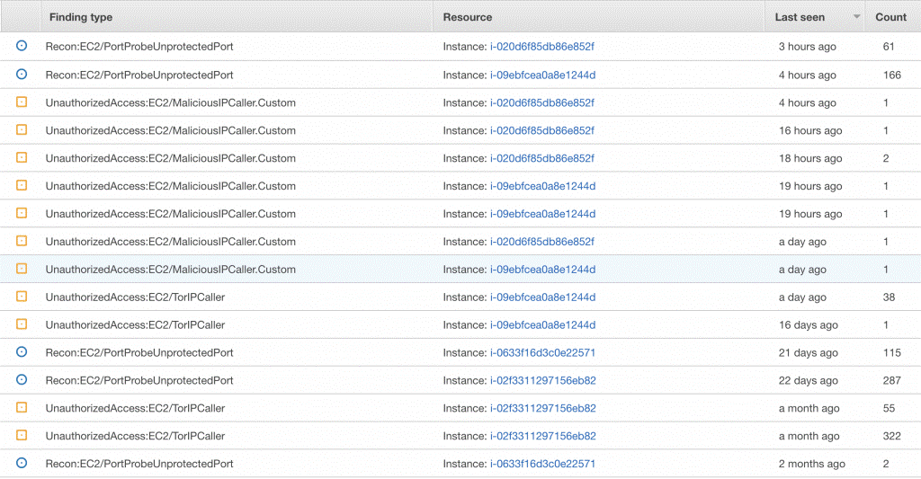Screen dimensions: 921x479
Task: Click blue severity icon for 21 days ago finding
Action: (x=22, y=352)
